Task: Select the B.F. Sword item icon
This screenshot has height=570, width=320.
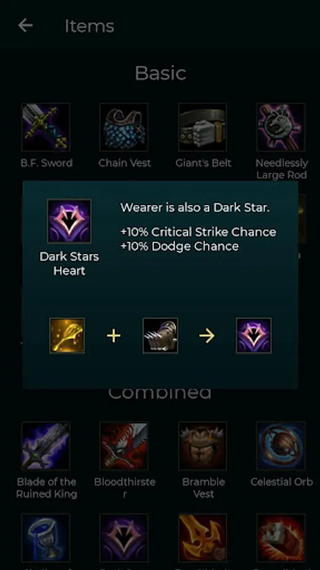Action: tap(46, 127)
